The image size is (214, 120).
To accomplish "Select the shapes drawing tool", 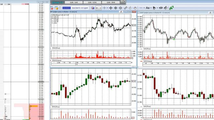I will [154, 8].
